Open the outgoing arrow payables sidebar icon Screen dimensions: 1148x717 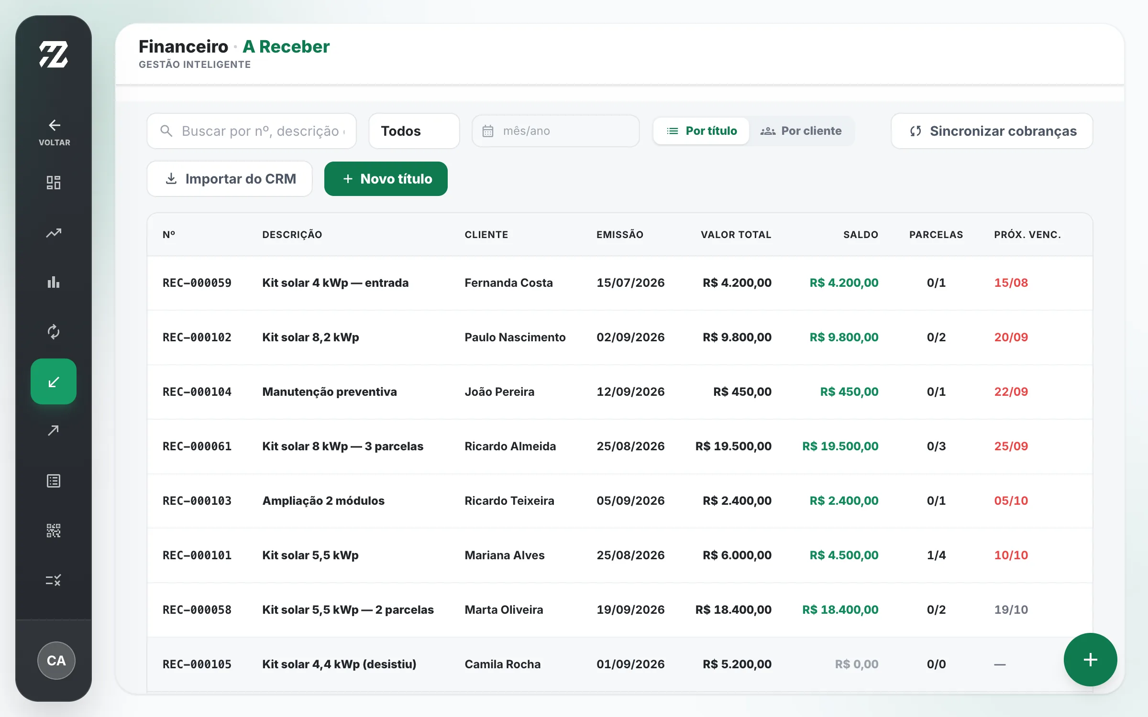point(54,431)
